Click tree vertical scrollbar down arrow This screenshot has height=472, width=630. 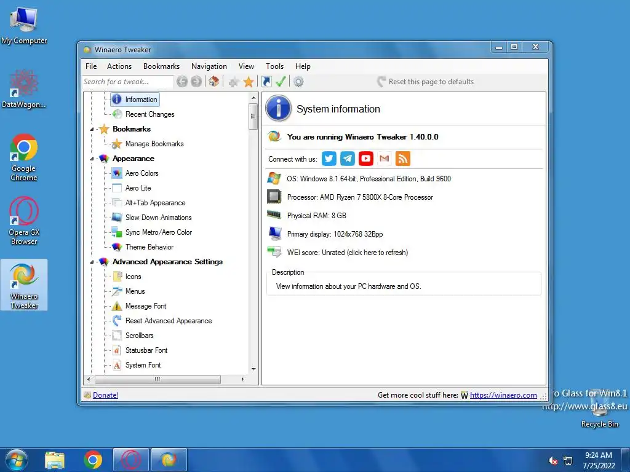pyautogui.click(x=253, y=369)
